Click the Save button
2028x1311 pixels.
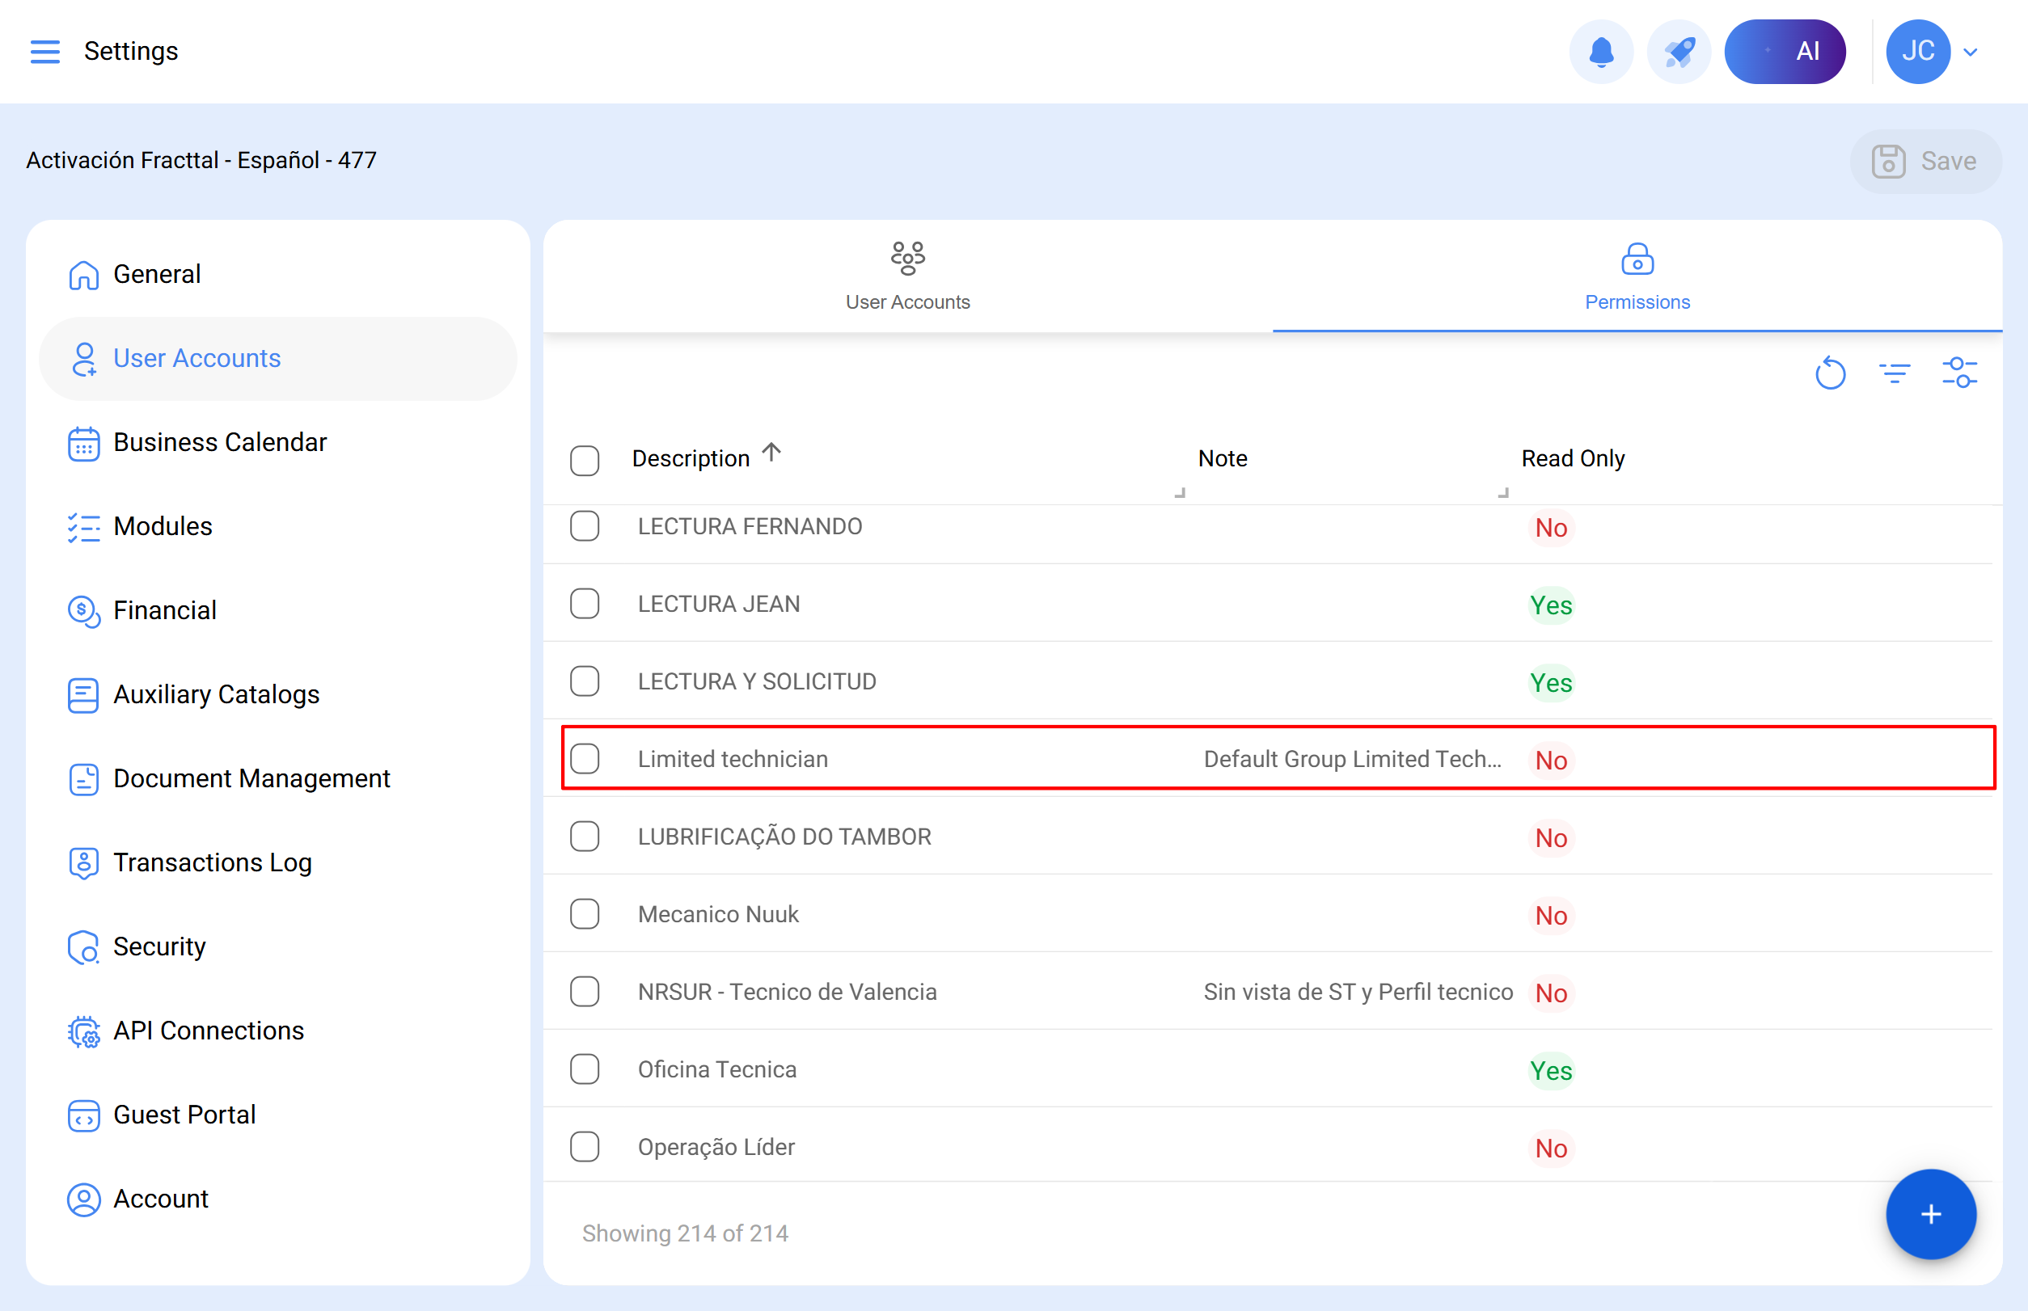(x=1926, y=160)
